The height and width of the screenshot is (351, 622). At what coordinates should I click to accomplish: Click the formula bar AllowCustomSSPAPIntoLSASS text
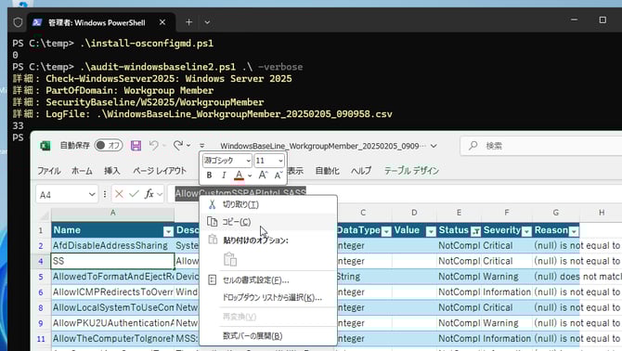pos(240,193)
